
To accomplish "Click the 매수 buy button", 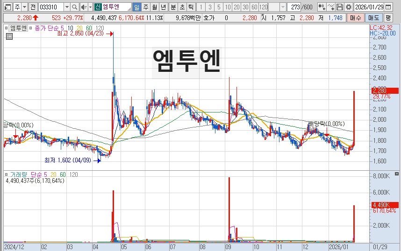I will 356,18.
